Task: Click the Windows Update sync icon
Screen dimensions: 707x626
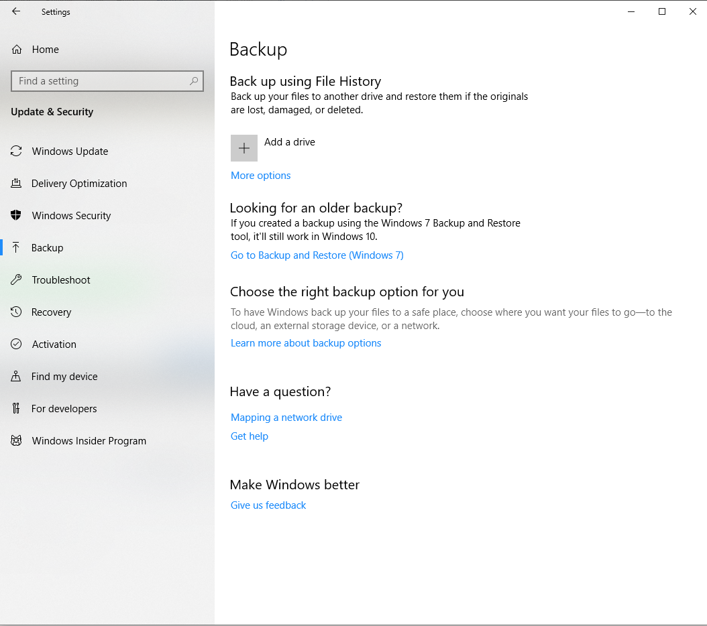Action: [x=16, y=151]
